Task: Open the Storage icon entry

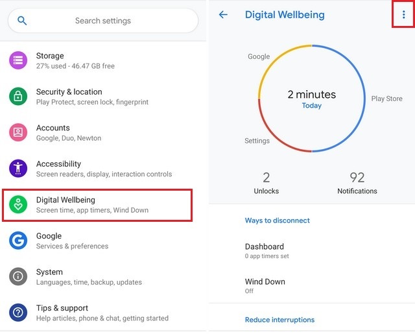Action: pos(18,60)
